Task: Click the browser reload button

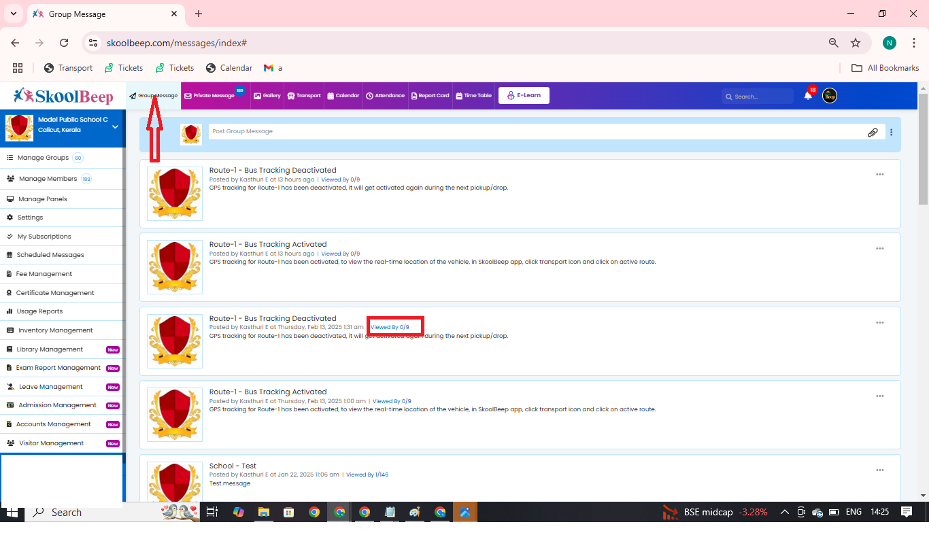Action: click(x=64, y=43)
